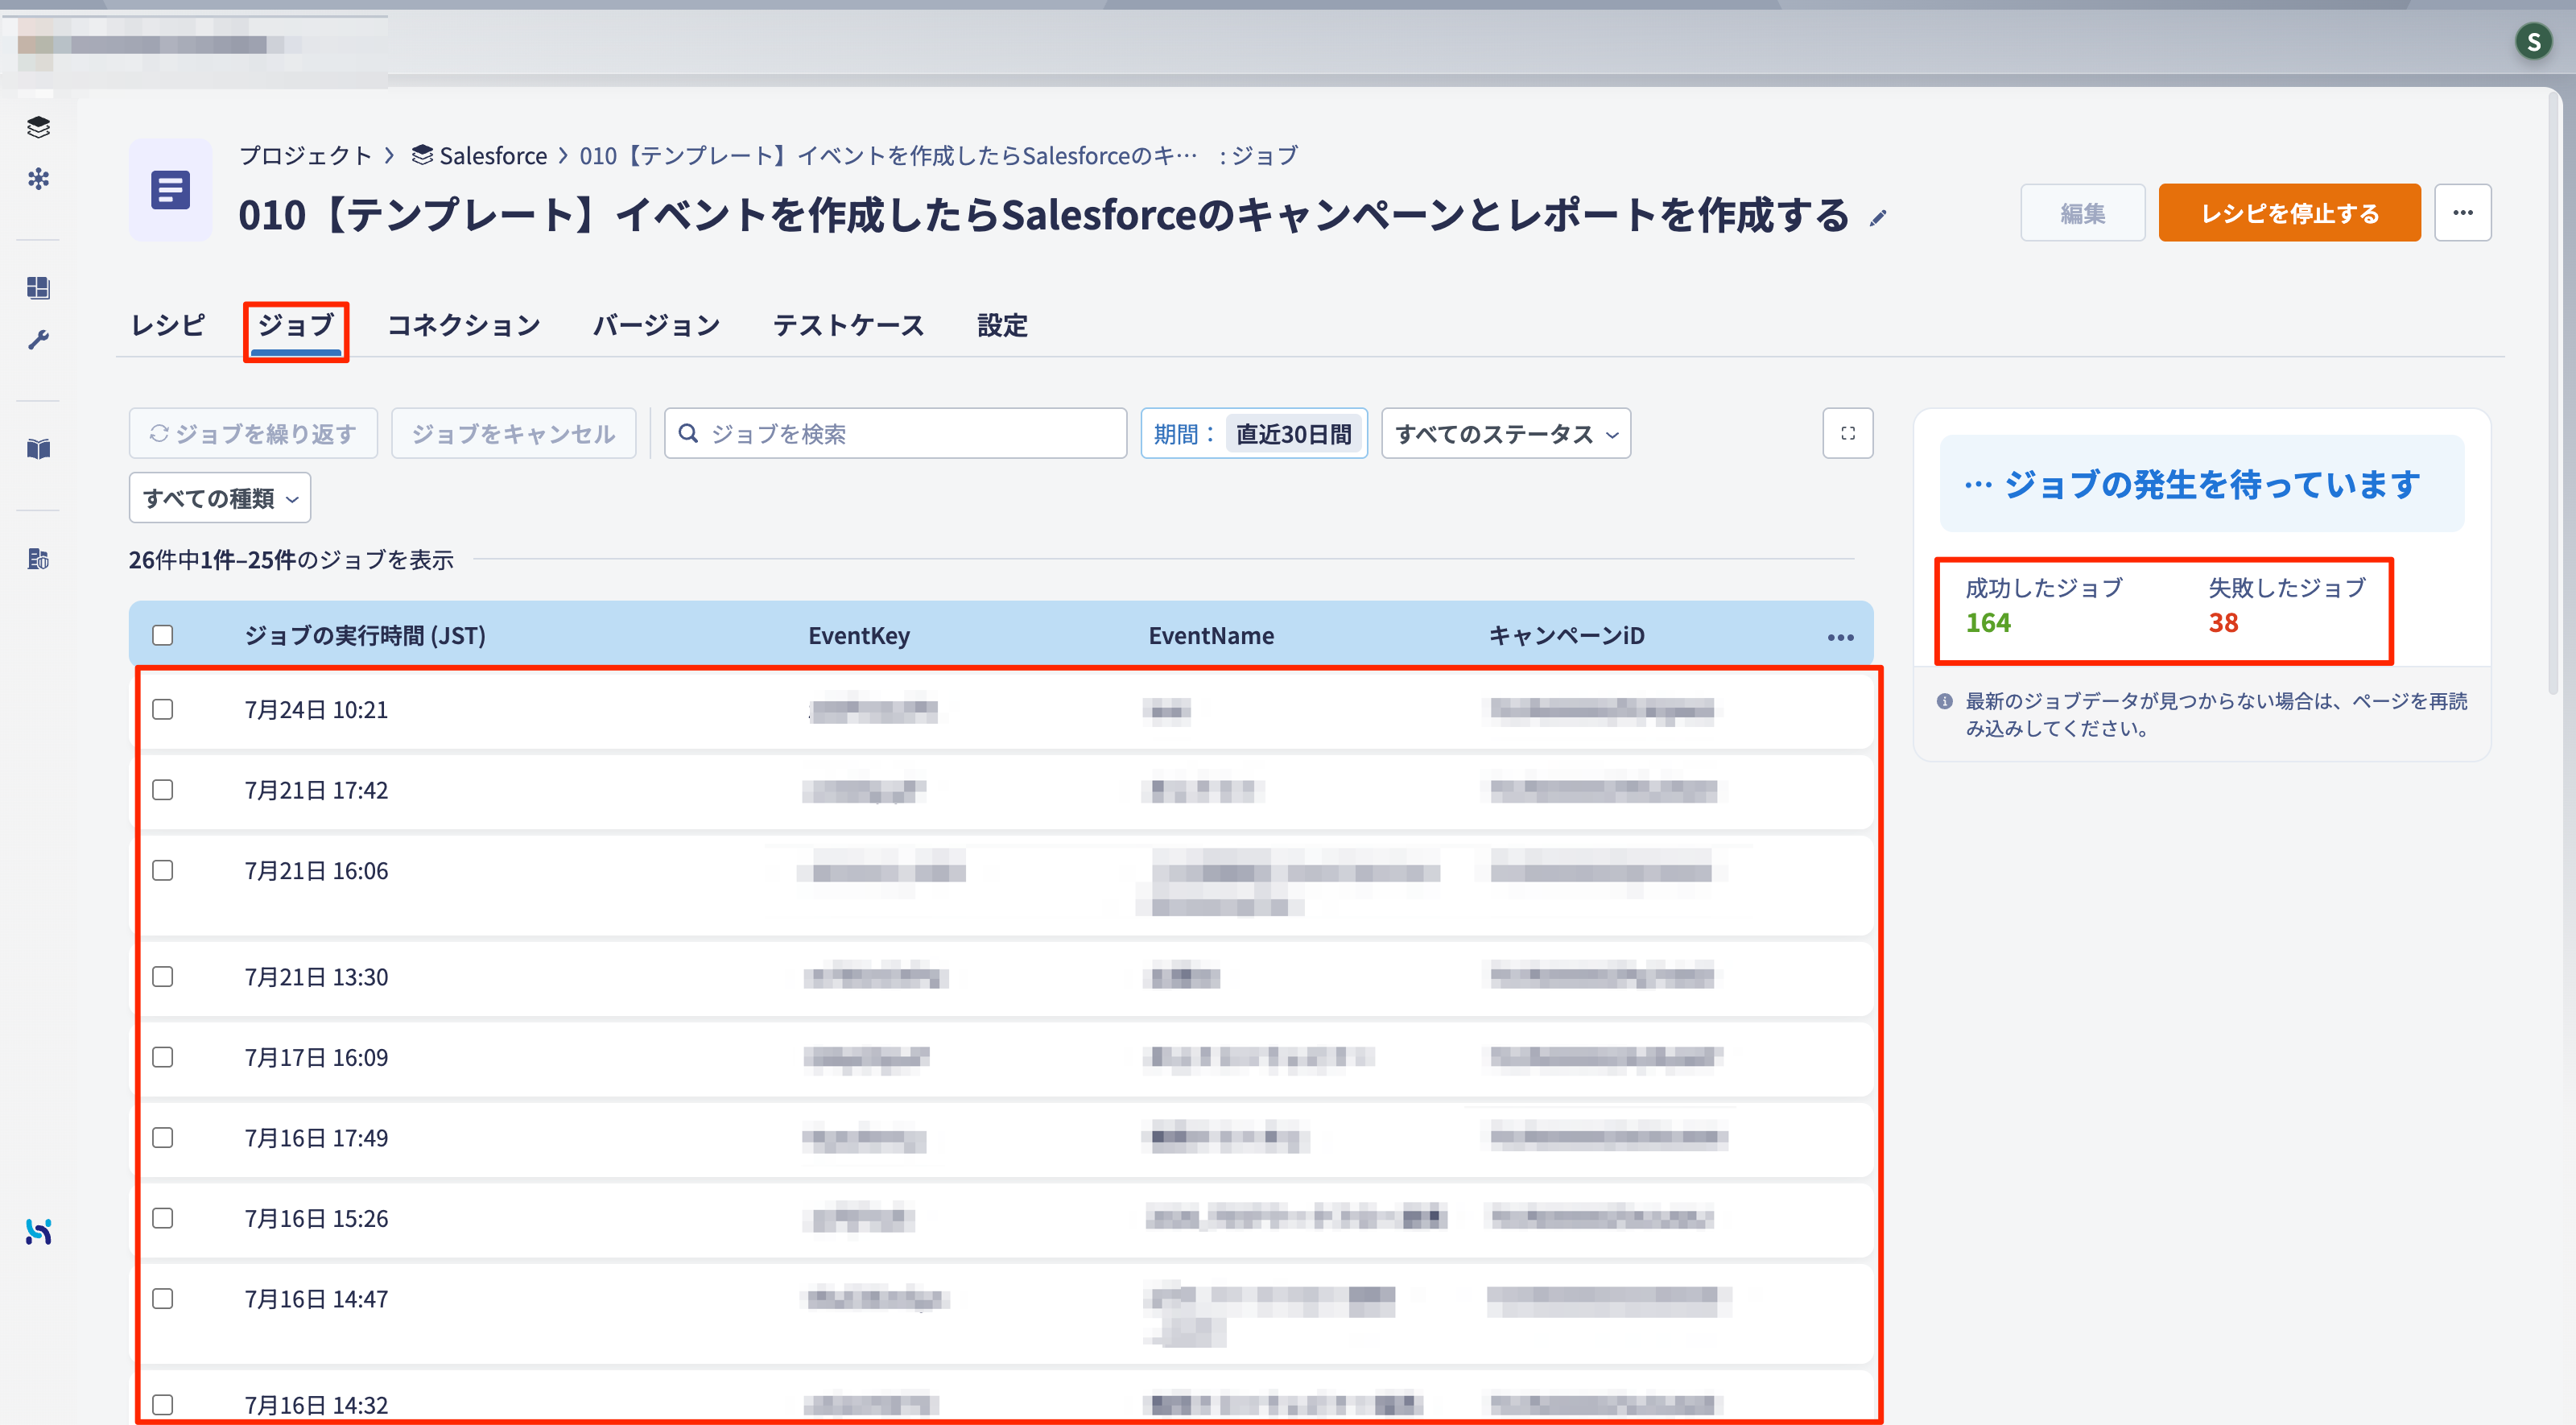Check the job from 7月17日 16:09
The image size is (2576, 1425).
click(x=162, y=1057)
